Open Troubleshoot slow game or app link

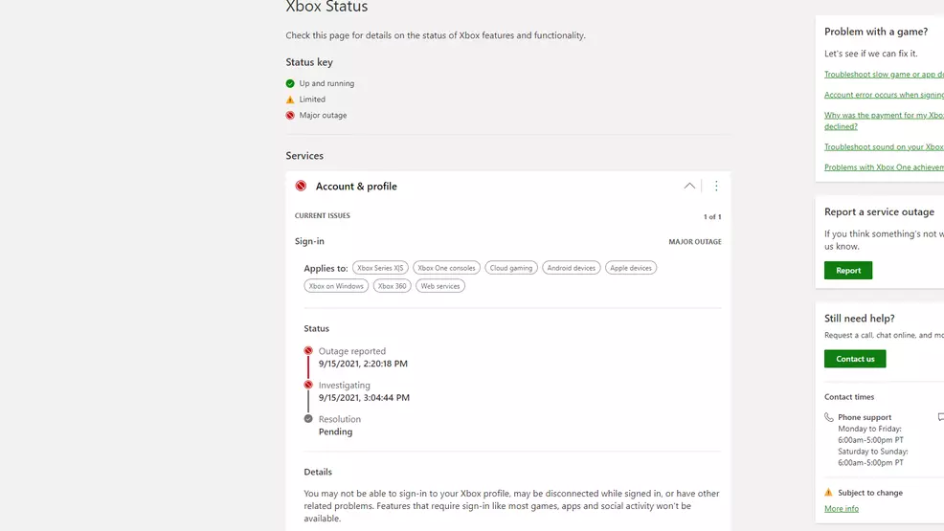point(884,74)
